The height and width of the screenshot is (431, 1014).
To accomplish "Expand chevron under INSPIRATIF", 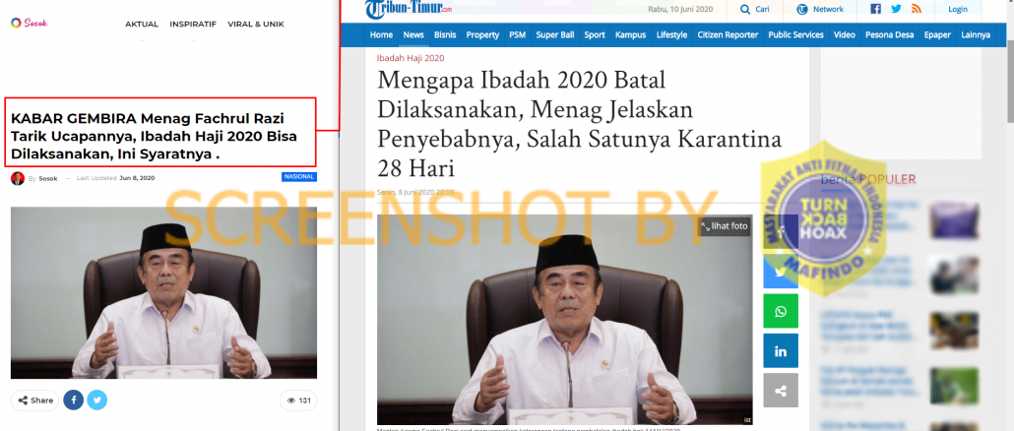I will 193,40.
